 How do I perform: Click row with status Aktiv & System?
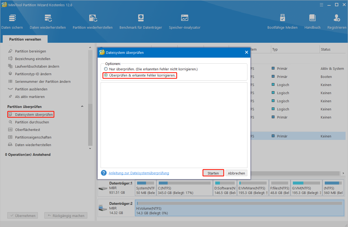(x=298, y=69)
